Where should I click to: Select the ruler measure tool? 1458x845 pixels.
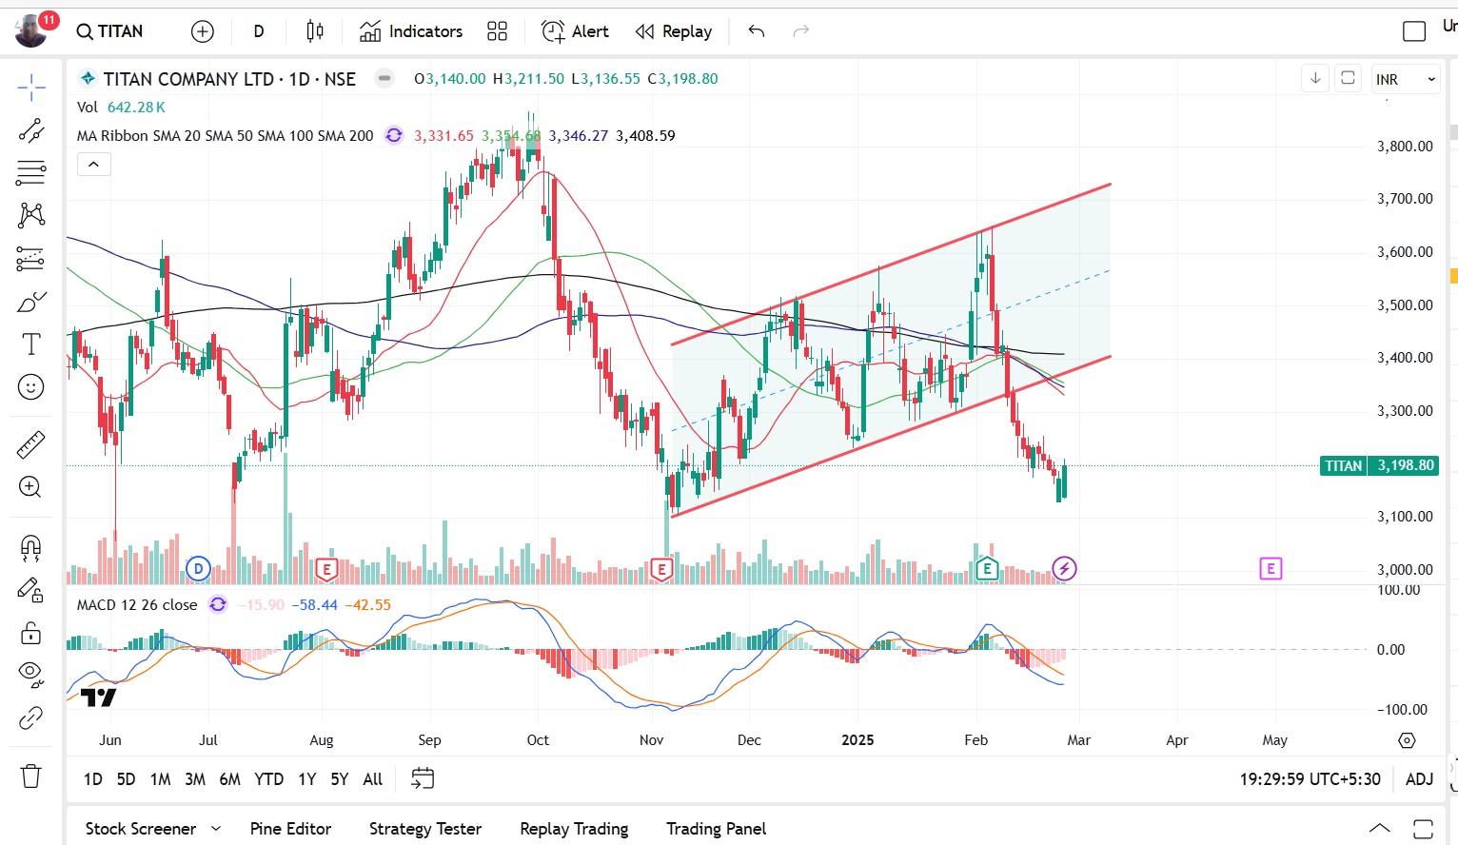point(31,444)
